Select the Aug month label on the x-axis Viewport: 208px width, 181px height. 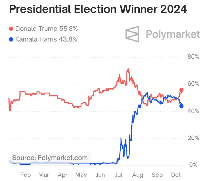(x=138, y=174)
